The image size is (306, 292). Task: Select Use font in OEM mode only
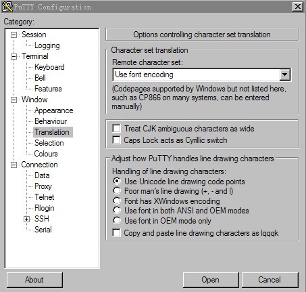click(x=117, y=220)
